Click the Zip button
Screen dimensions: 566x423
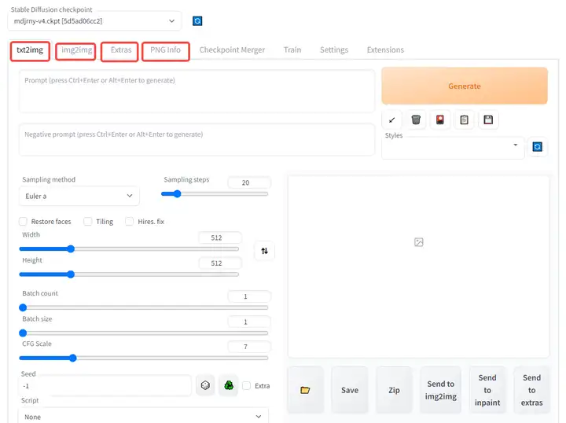394,390
